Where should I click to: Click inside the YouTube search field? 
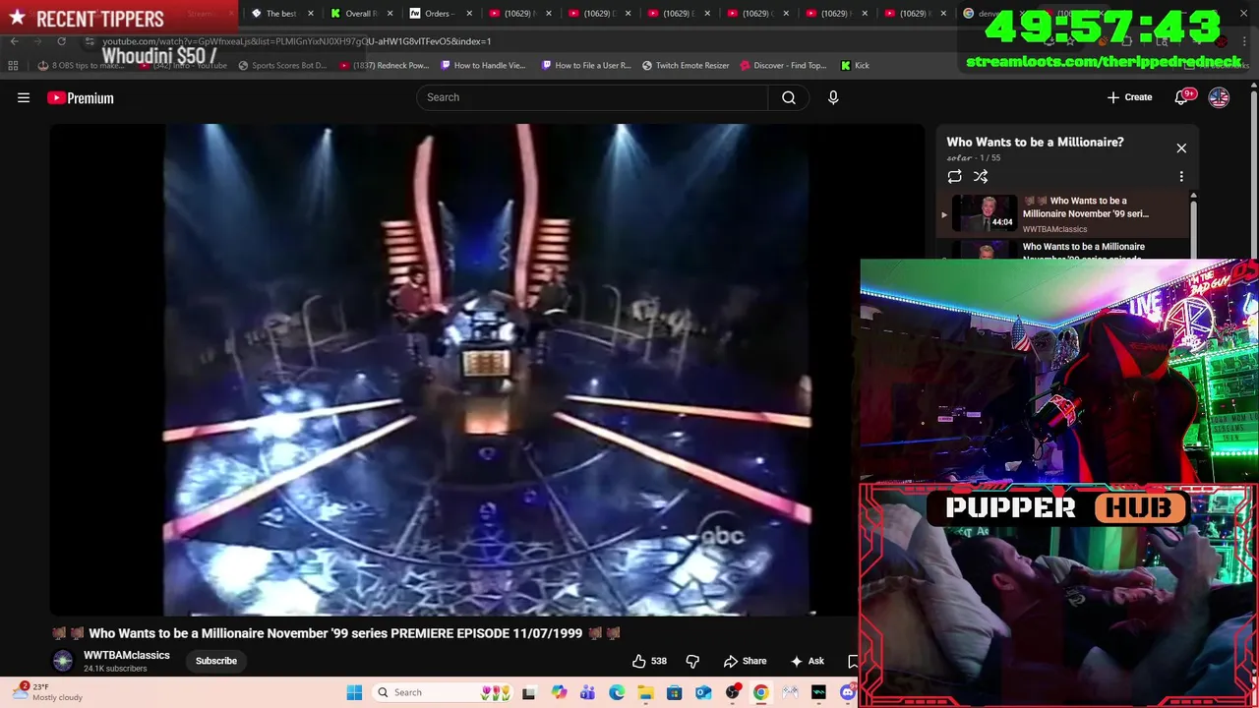pos(592,97)
